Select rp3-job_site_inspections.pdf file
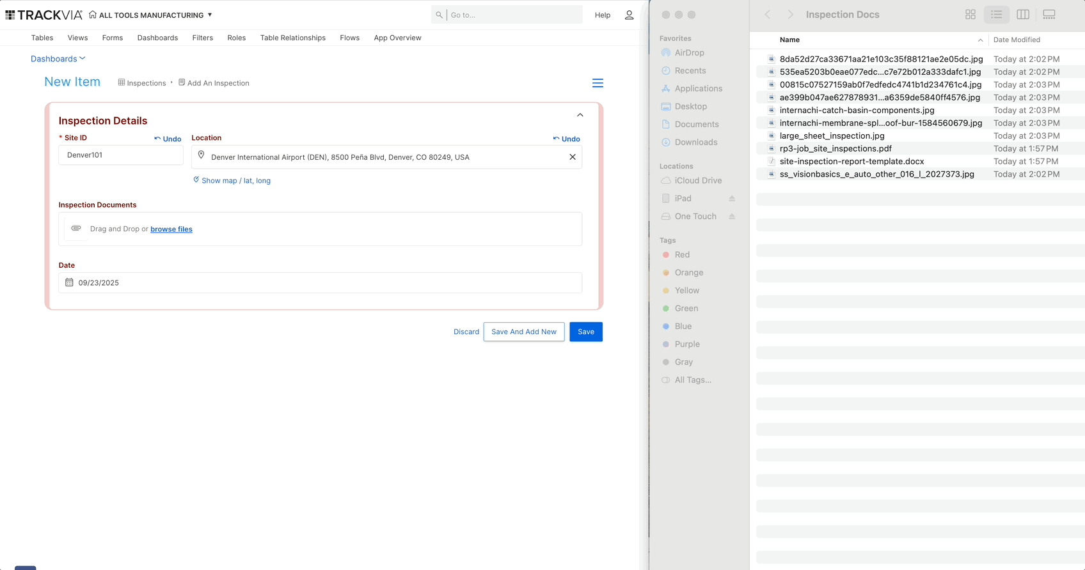The width and height of the screenshot is (1085, 570). click(835, 148)
